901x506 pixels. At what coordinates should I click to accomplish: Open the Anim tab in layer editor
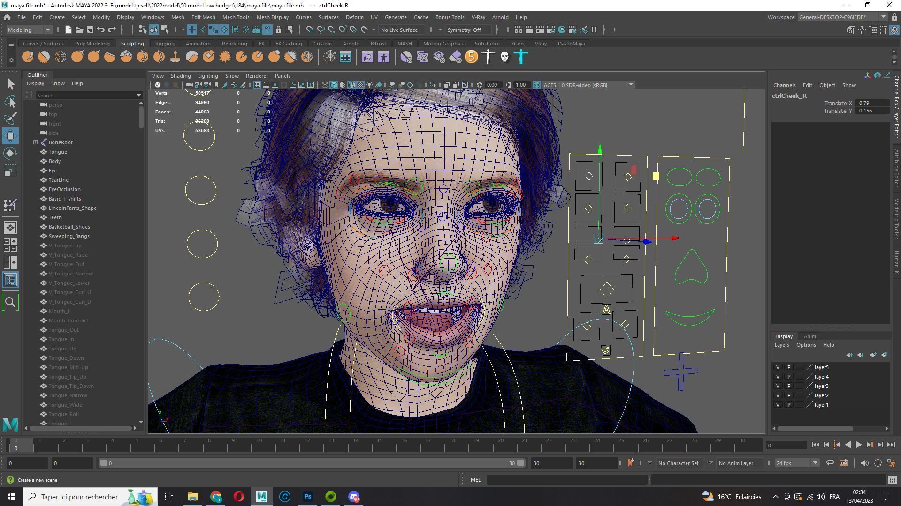tap(809, 336)
